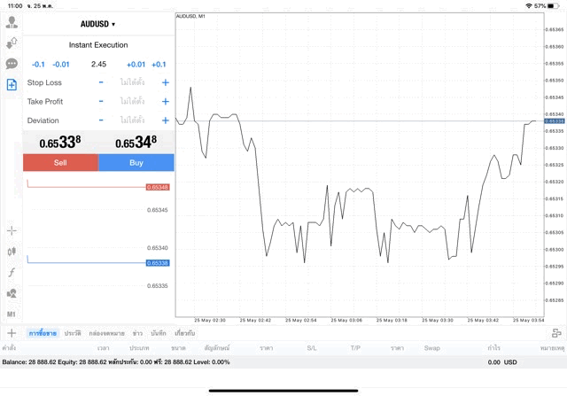Image resolution: width=567 pixels, height=396 pixels.
Task: Activate the crosshair cursor tool
Action: point(12,230)
